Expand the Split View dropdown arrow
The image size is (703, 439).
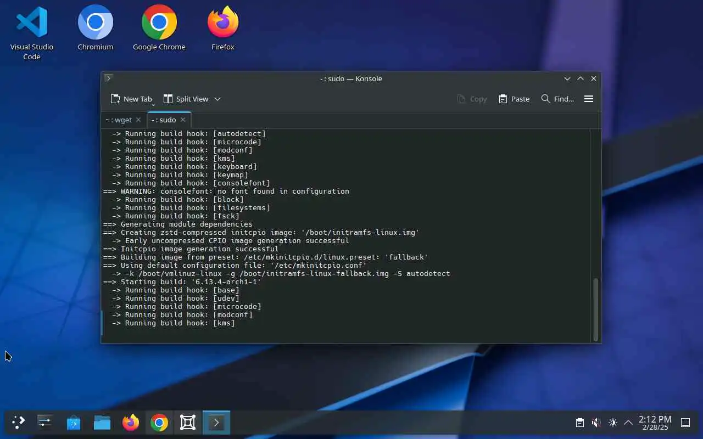217,99
